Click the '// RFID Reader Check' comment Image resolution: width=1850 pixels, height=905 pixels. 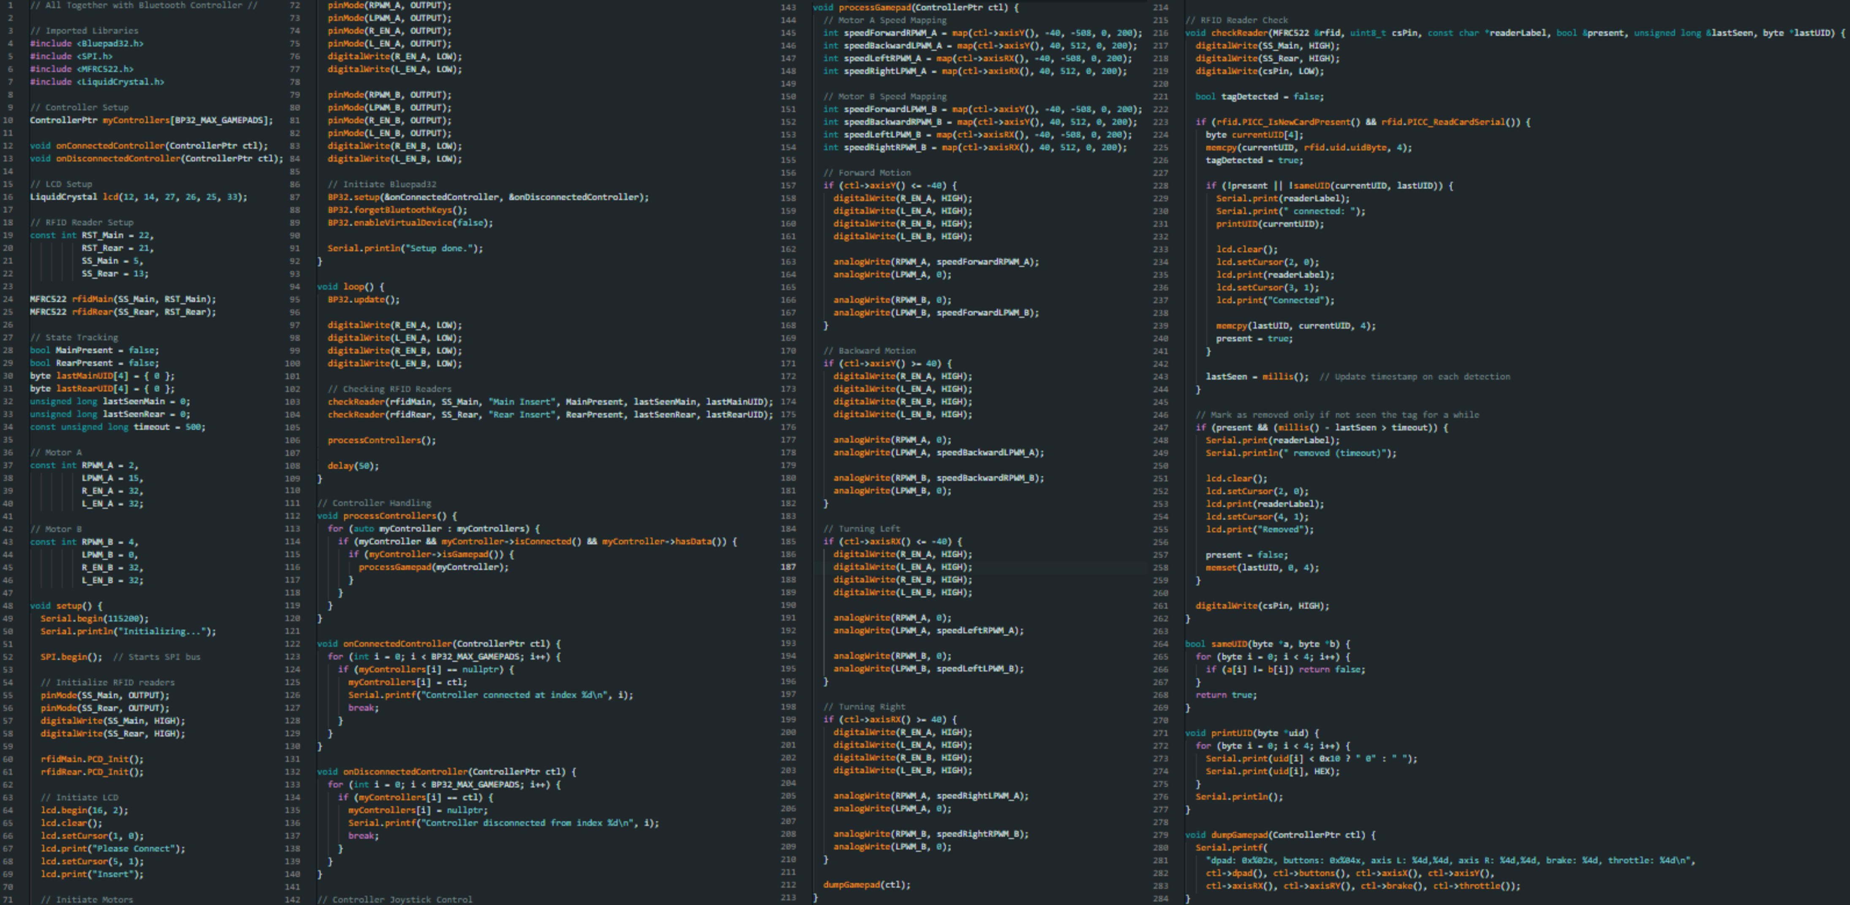pos(1236,20)
